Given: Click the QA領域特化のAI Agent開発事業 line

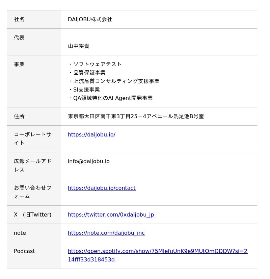Looking at the screenshot, I should (x=113, y=98).
